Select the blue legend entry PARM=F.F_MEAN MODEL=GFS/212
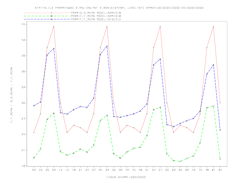 pyautogui.click(x=96, y=19)
